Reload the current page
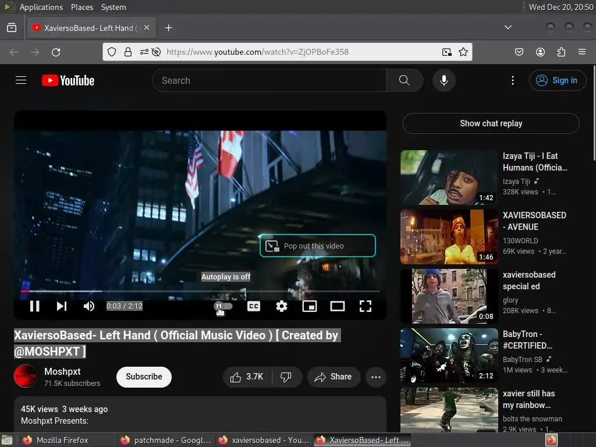This screenshot has height=447, width=596. [x=56, y=52]
